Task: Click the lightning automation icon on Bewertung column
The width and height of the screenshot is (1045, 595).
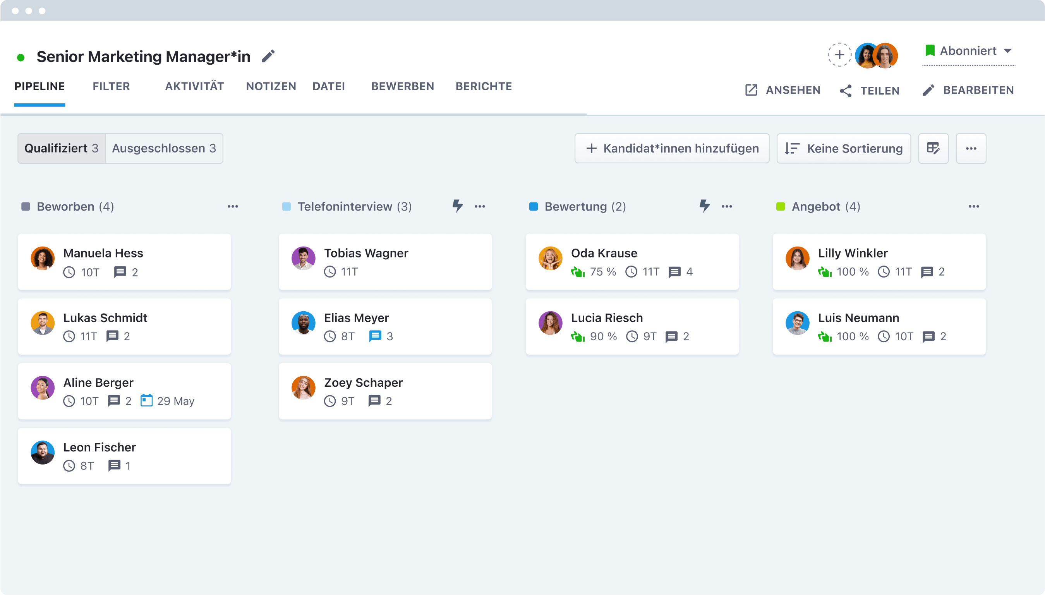Action: click(x=704, y=206)
